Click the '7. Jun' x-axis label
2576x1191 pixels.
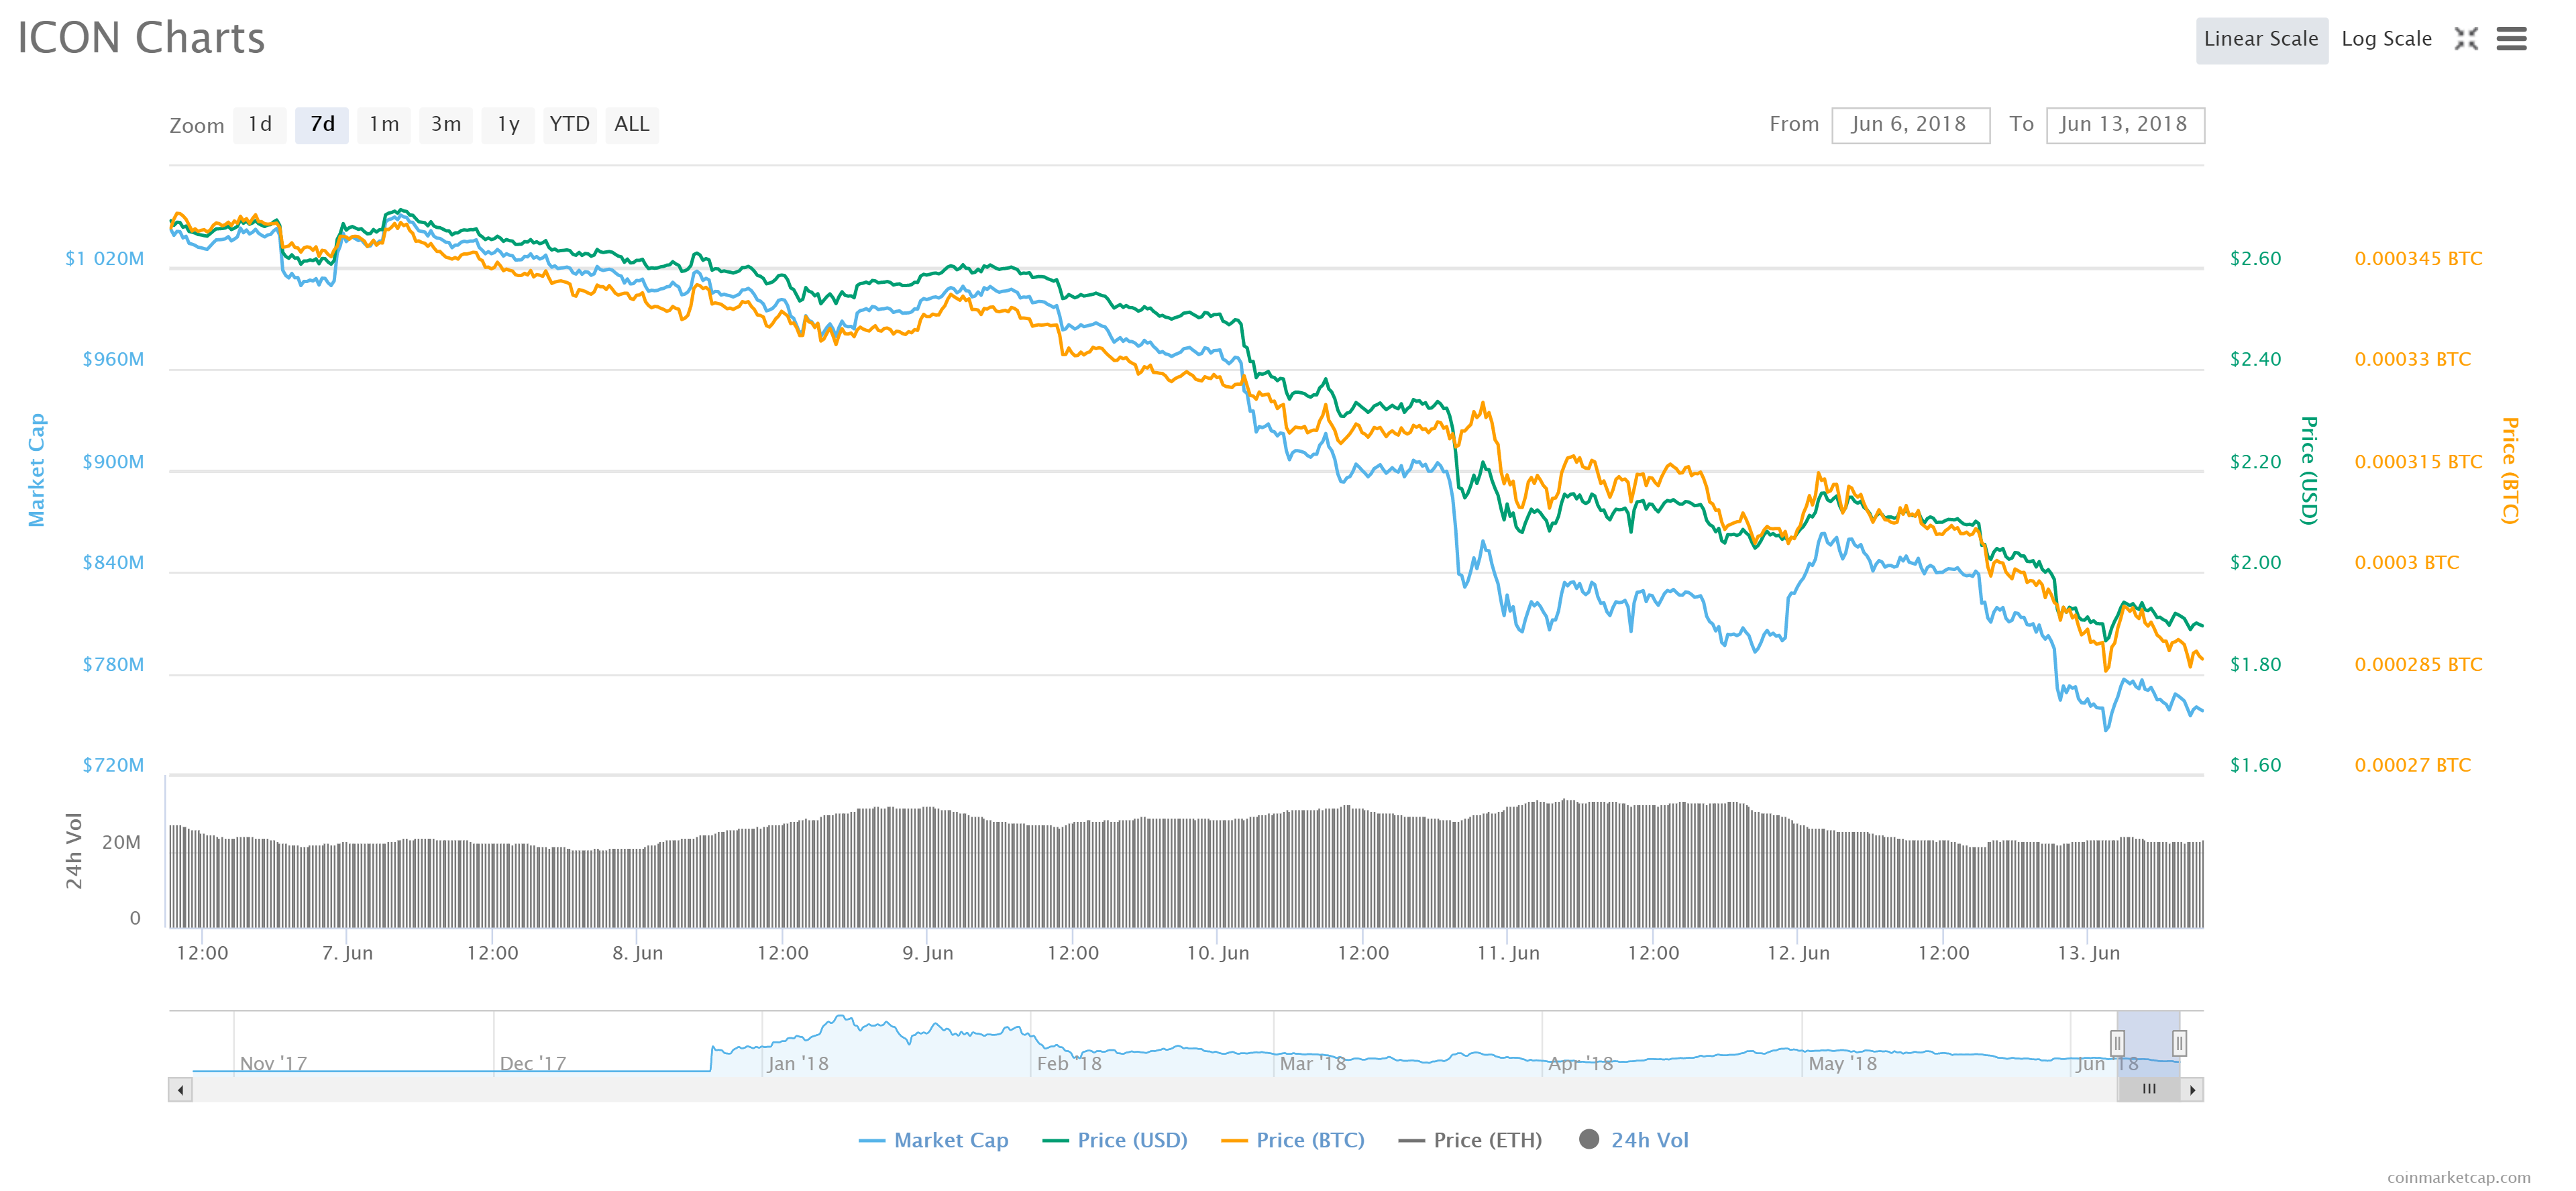347,953
